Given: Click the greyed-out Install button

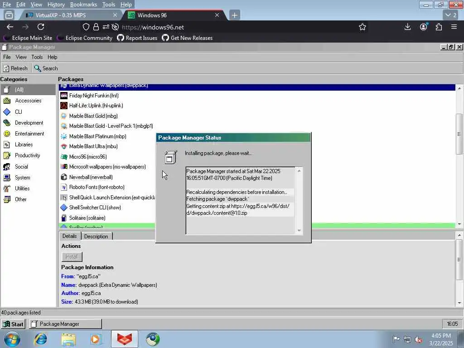Looking at the screenshot, I should [x=72, y=257].
